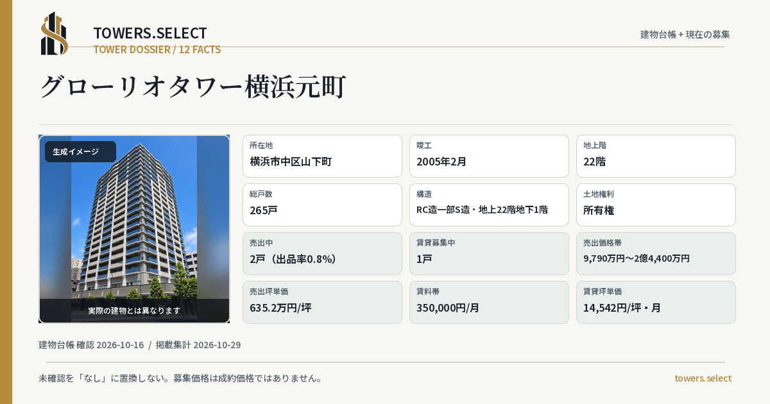Click the TOWER DOSSIER / 12 FACTS subtitle
This screenshot has width=770, height=404.
point(157,49)
